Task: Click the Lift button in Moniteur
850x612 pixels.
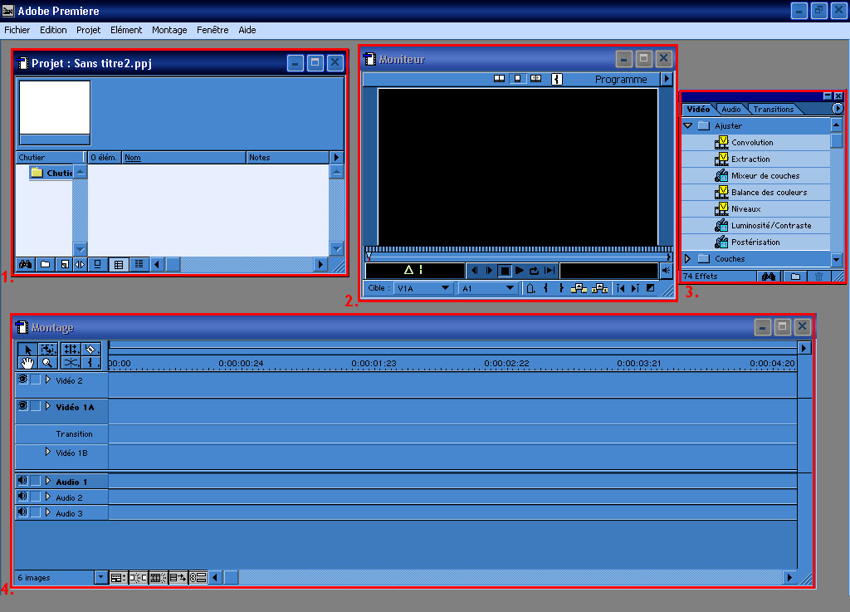Action: pos(579,288)
